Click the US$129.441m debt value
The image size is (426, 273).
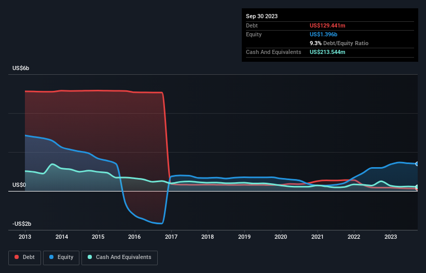[327, 25]
